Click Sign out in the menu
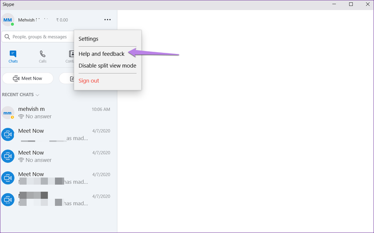This screenshot has height=233, width=374. click(89, 81)
